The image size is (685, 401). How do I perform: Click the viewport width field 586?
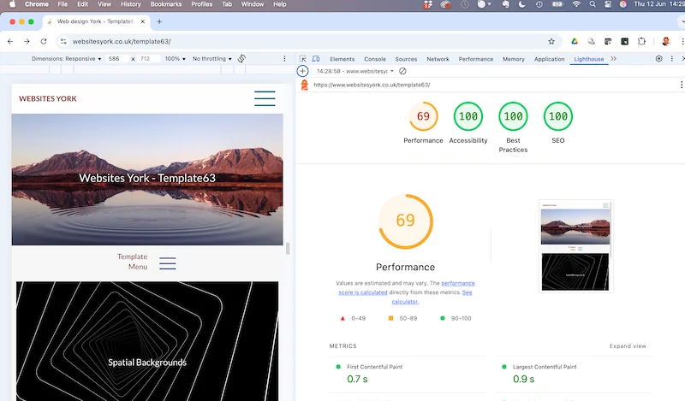[x=116, y=58]
